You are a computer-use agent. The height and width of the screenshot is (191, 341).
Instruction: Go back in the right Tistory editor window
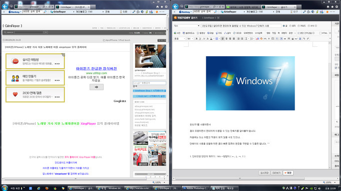(176, 6)
